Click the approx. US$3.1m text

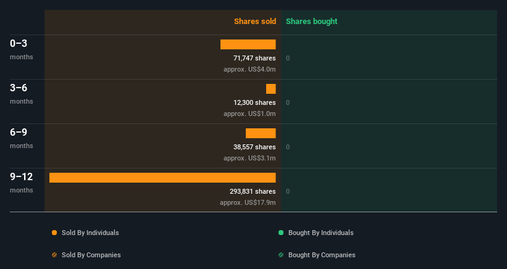point(249,158)
